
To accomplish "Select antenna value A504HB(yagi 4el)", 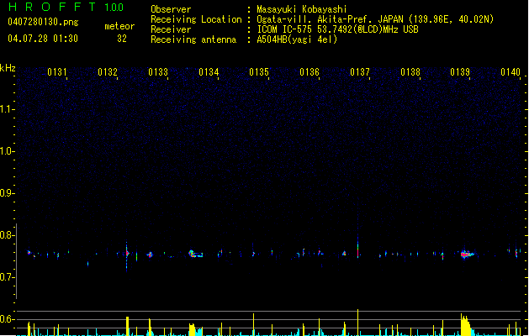I will (x=297, y=39).
